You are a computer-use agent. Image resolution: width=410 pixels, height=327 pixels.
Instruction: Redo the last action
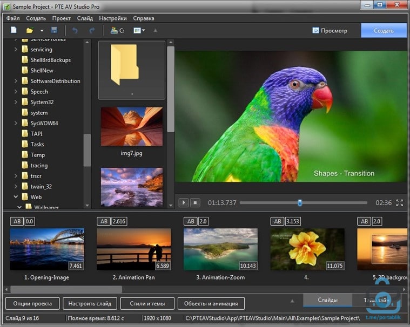pos(92,31)
